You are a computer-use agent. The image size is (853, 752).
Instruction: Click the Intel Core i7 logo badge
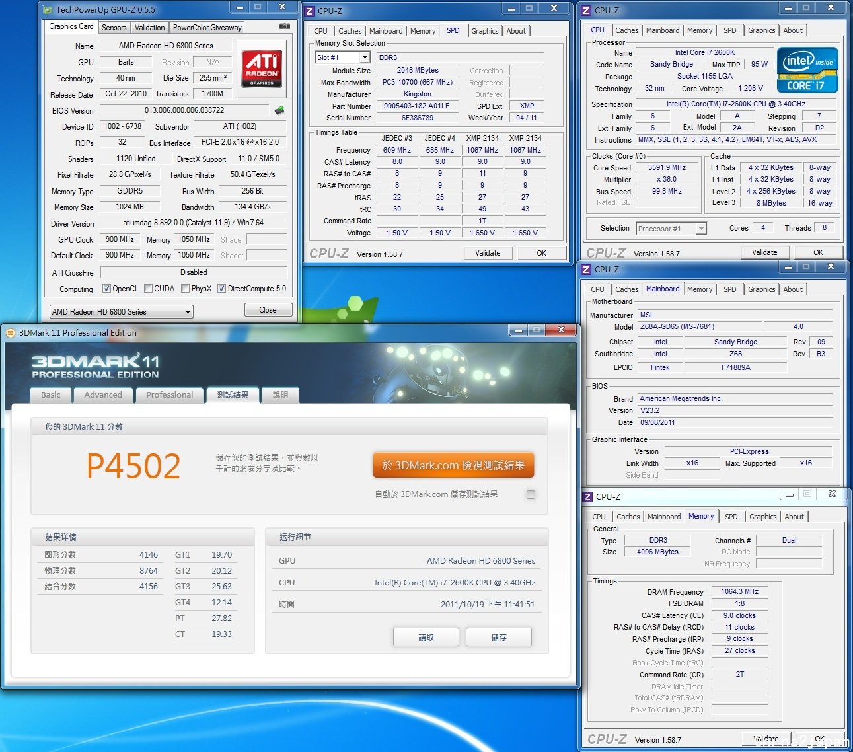[807, 70]
